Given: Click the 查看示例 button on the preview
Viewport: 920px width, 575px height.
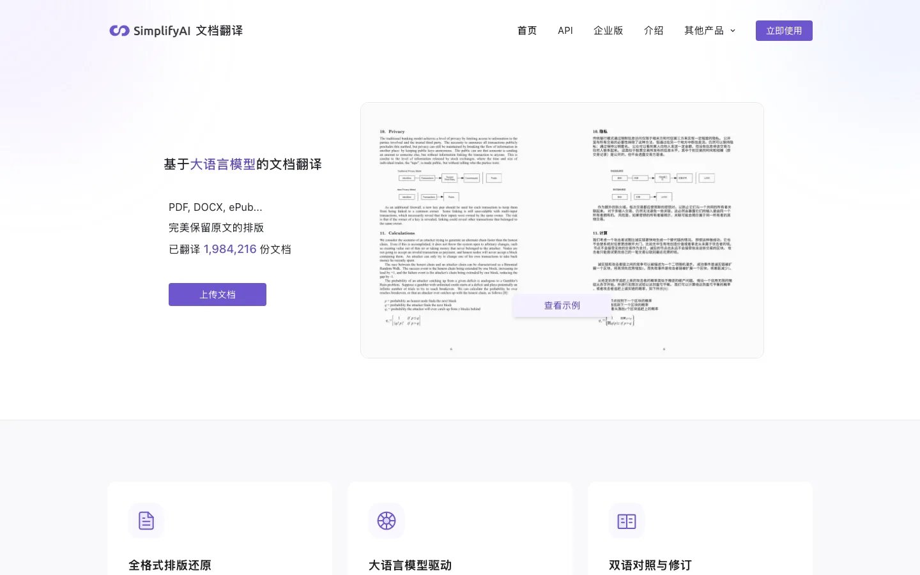Looking at the screenshot, I should tap(562, 305).
